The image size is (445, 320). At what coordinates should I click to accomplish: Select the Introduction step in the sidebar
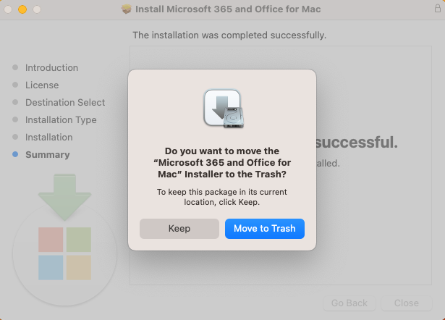51,67
